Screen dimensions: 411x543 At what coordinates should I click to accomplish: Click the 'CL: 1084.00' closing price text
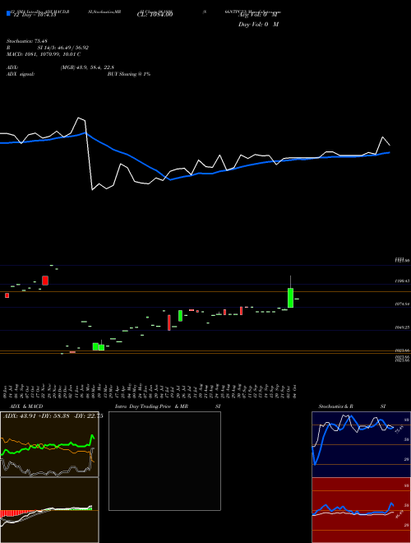pyautogui.click(x=155, y=15)
